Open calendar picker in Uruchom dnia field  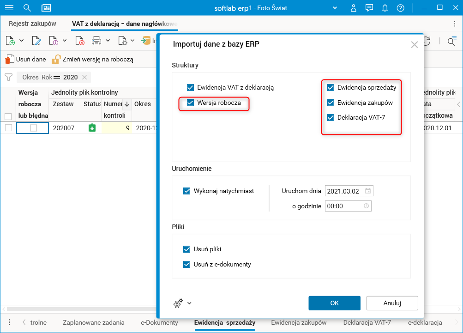point(367,191)
